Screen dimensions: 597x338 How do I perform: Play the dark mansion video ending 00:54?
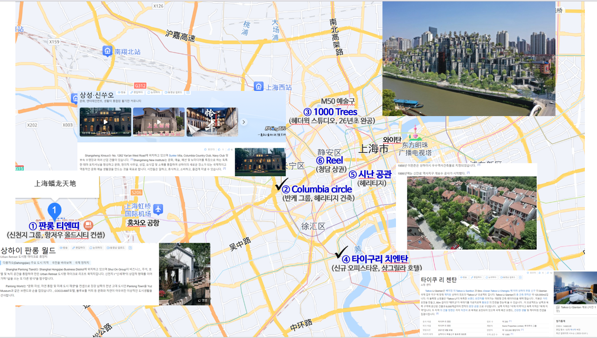pos(105,122)
